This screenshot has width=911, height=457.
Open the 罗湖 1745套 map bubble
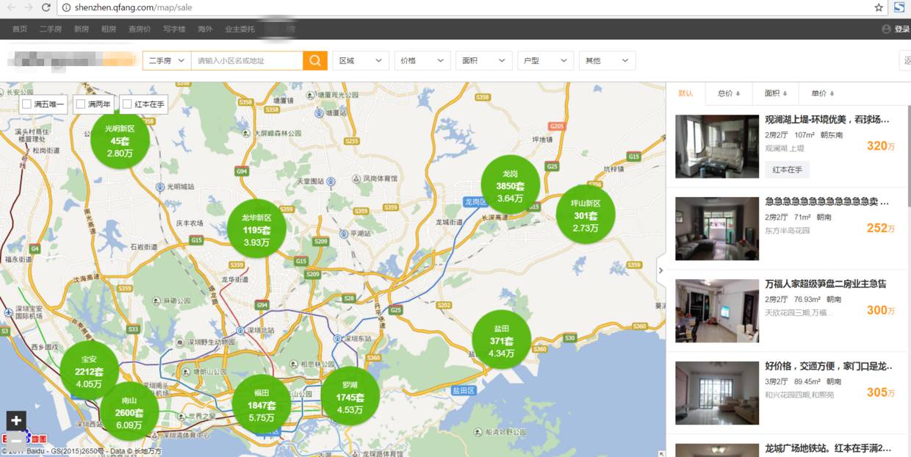pyautogui.click(x=350, y=397)
